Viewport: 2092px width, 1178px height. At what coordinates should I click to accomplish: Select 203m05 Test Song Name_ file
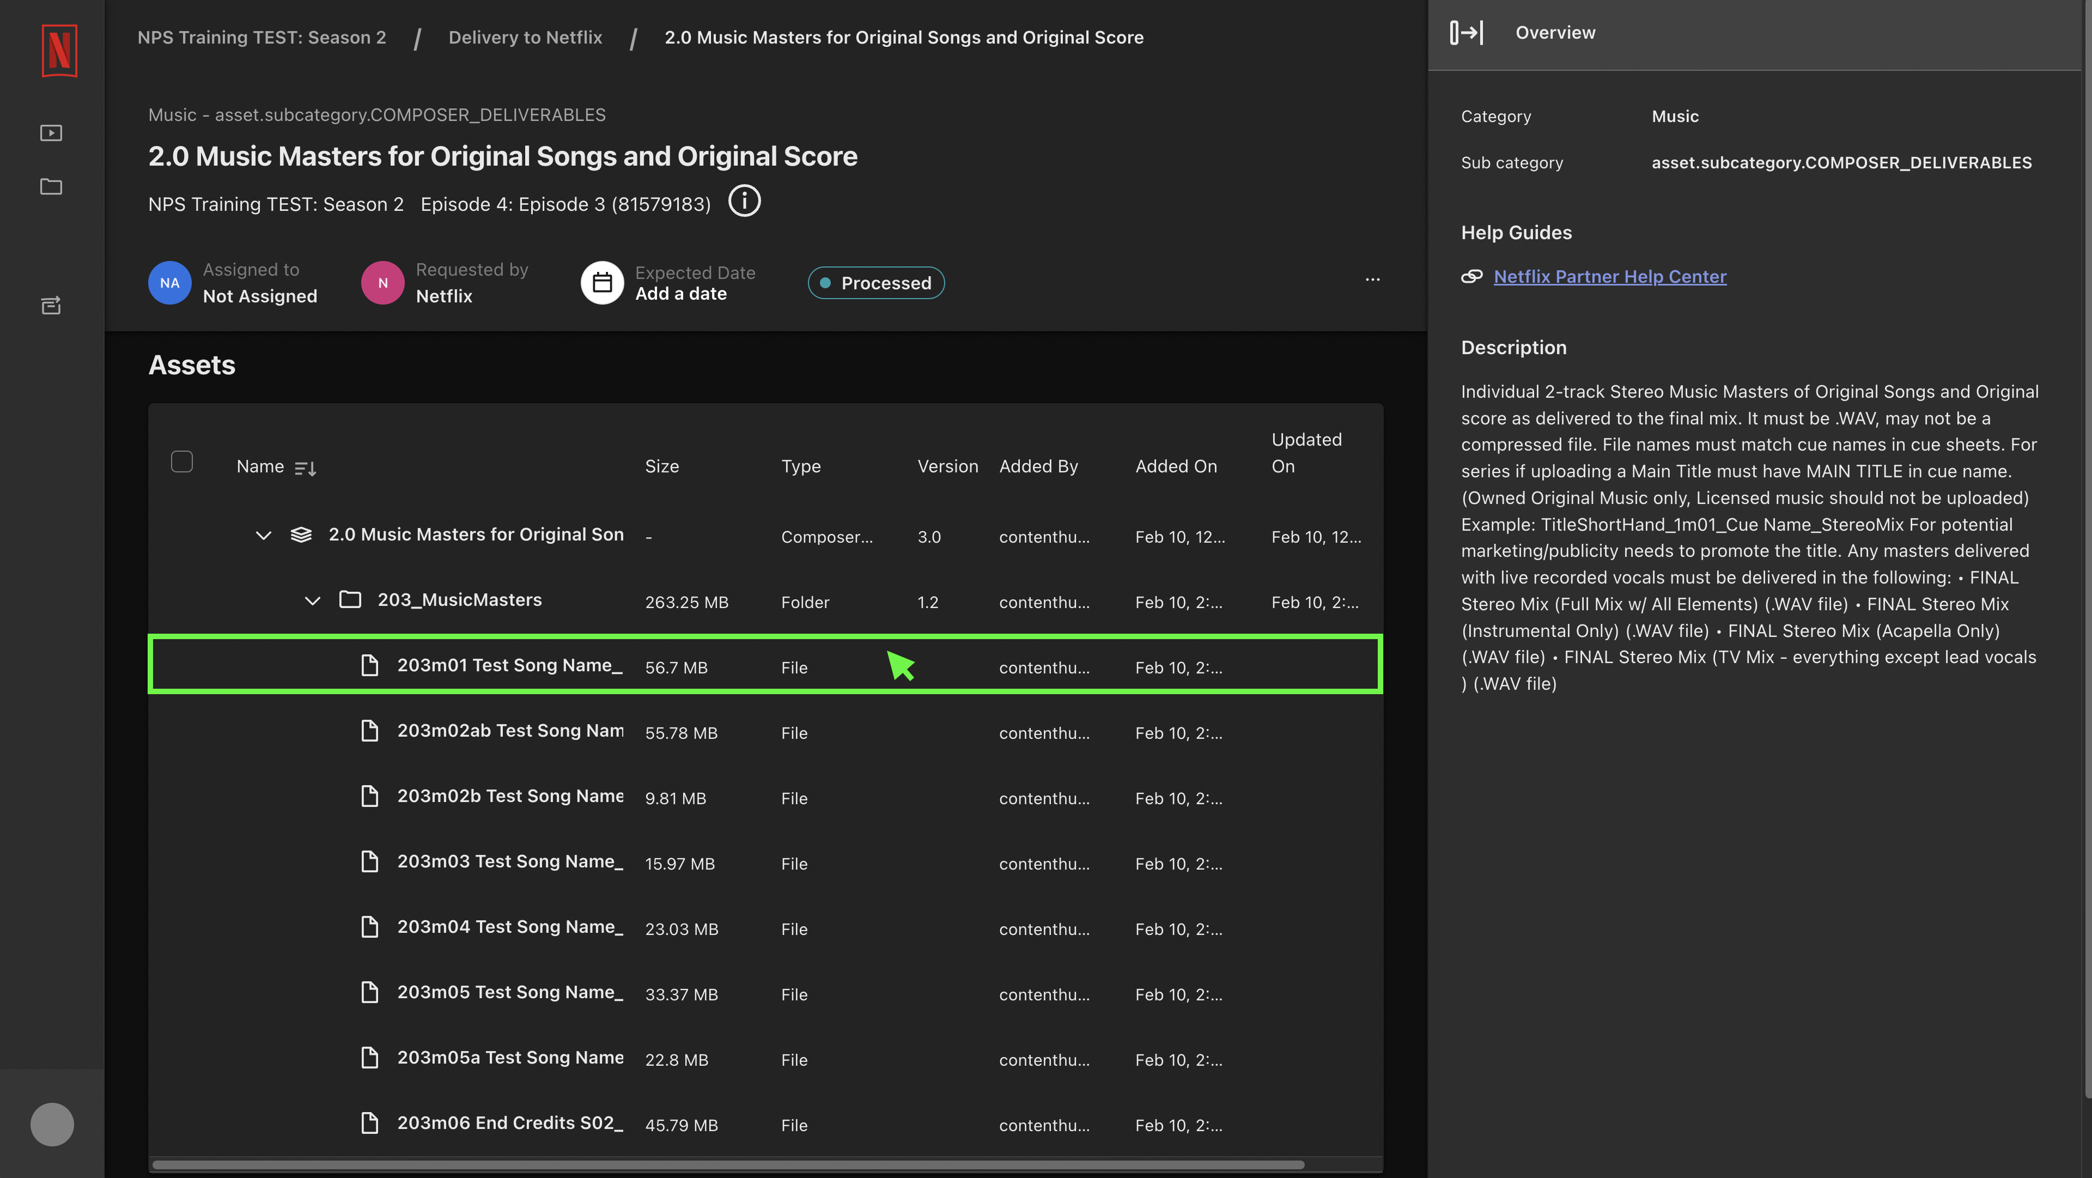510,992
